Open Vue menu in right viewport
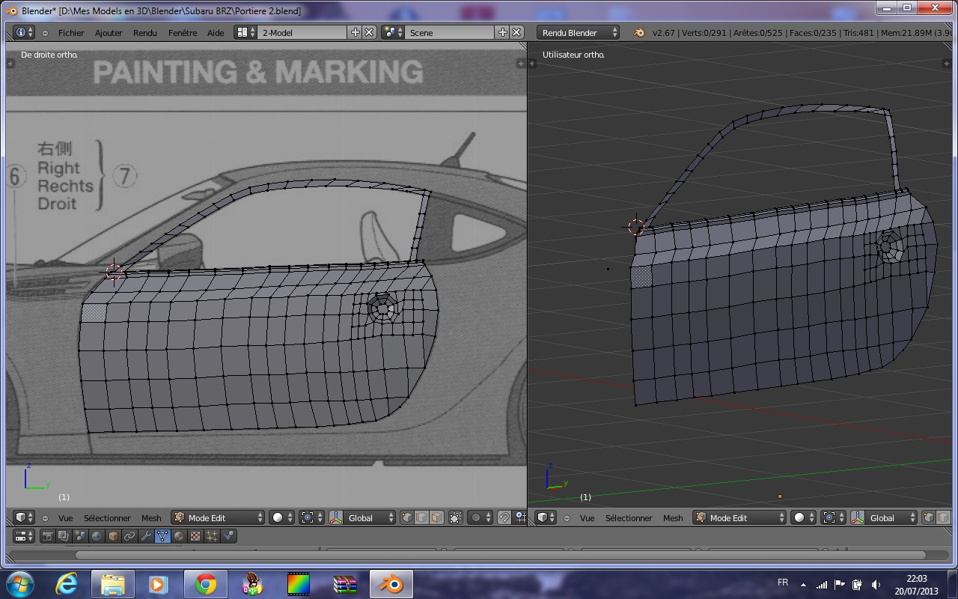This screenshot has height=599, width=958. pos(588,518)
